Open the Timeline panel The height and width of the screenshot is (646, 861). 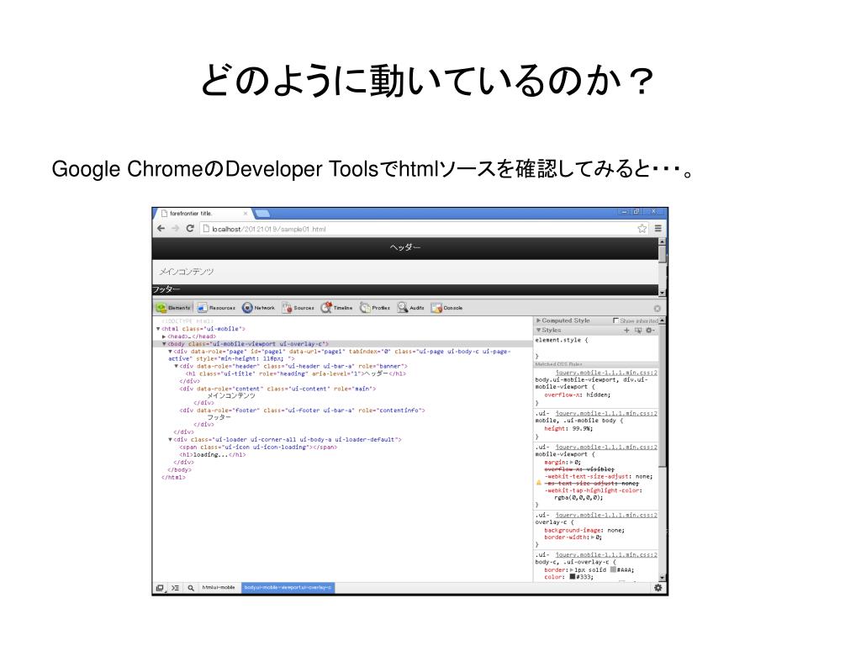[x=336, y=308]
